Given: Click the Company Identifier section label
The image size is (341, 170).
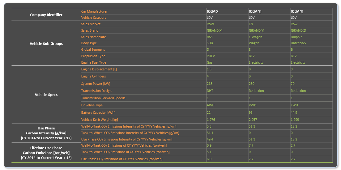Looking at the screenshot, I should coord(46,15).
